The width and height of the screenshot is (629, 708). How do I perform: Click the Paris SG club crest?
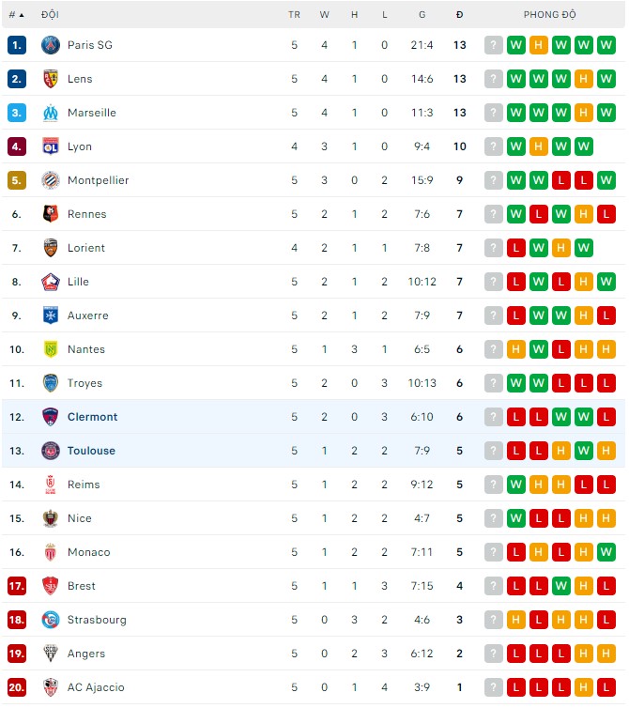(x=51, y=45)
